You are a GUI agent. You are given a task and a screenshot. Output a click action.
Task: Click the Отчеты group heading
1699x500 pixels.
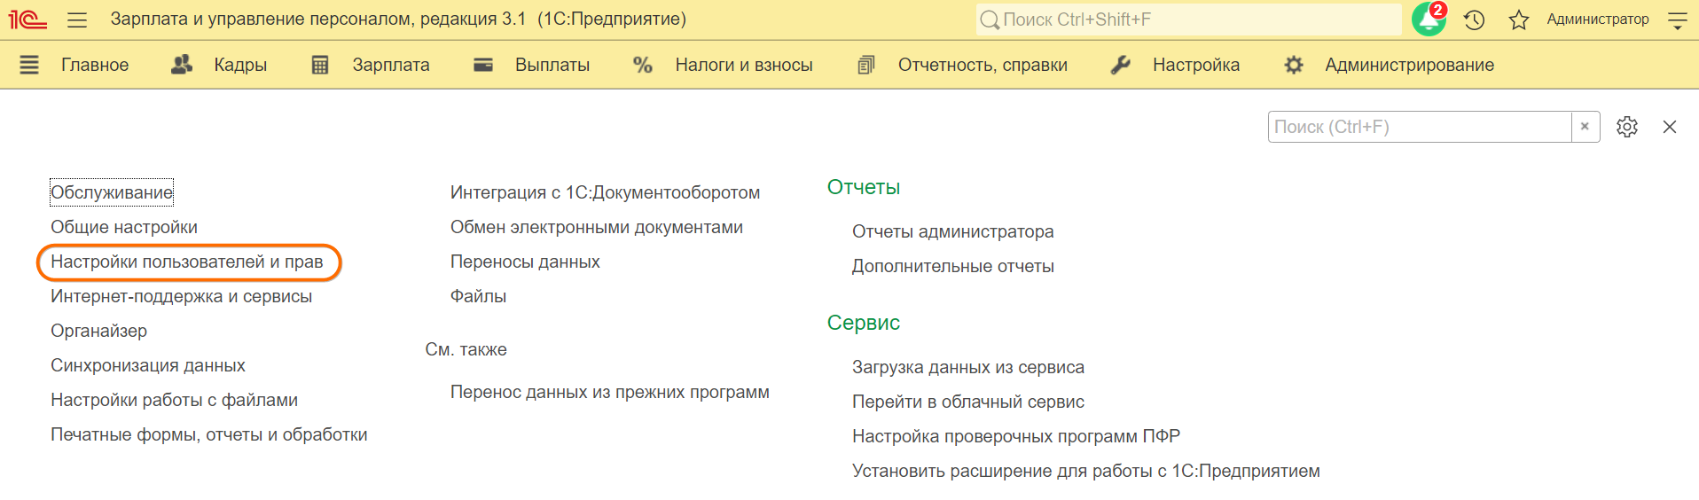tap(864, 187)
